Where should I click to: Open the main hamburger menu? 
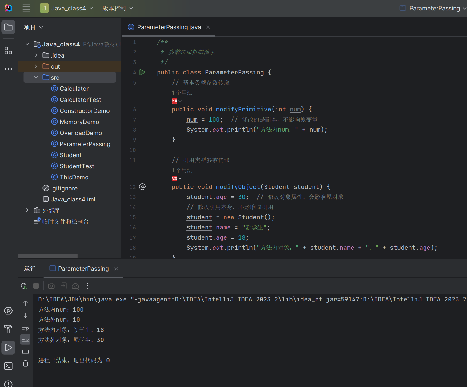tap(26, 8)
